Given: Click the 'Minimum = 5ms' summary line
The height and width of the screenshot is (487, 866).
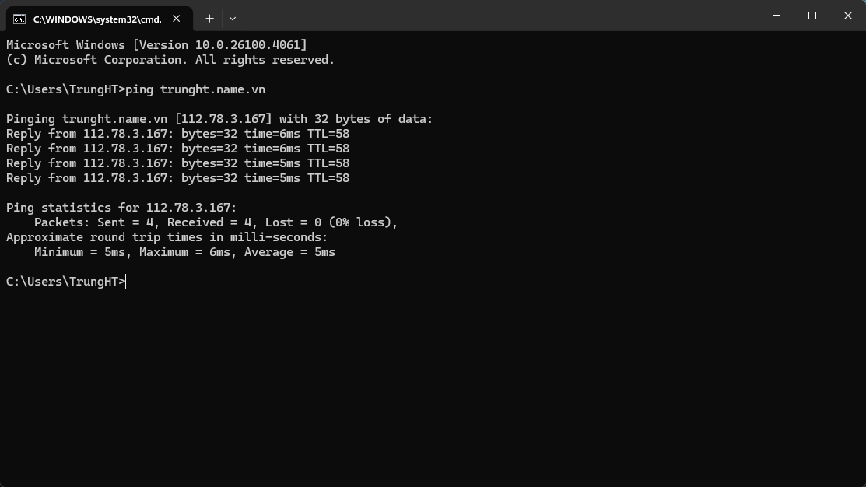Looking at the screenshot, I should (184, 252).
